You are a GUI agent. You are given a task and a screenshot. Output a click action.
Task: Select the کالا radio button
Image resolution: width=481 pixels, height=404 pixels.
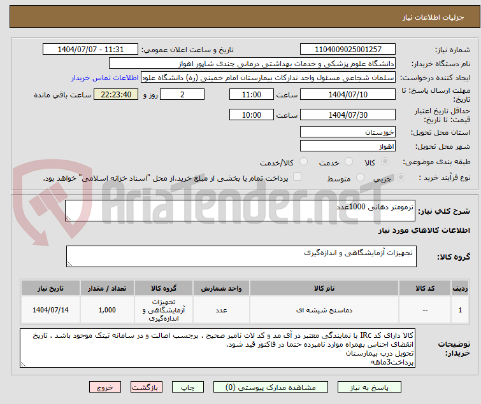point(385,162)
